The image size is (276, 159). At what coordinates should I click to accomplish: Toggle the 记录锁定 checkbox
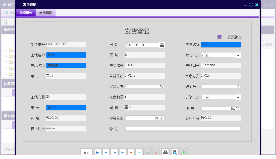point(219,37)
